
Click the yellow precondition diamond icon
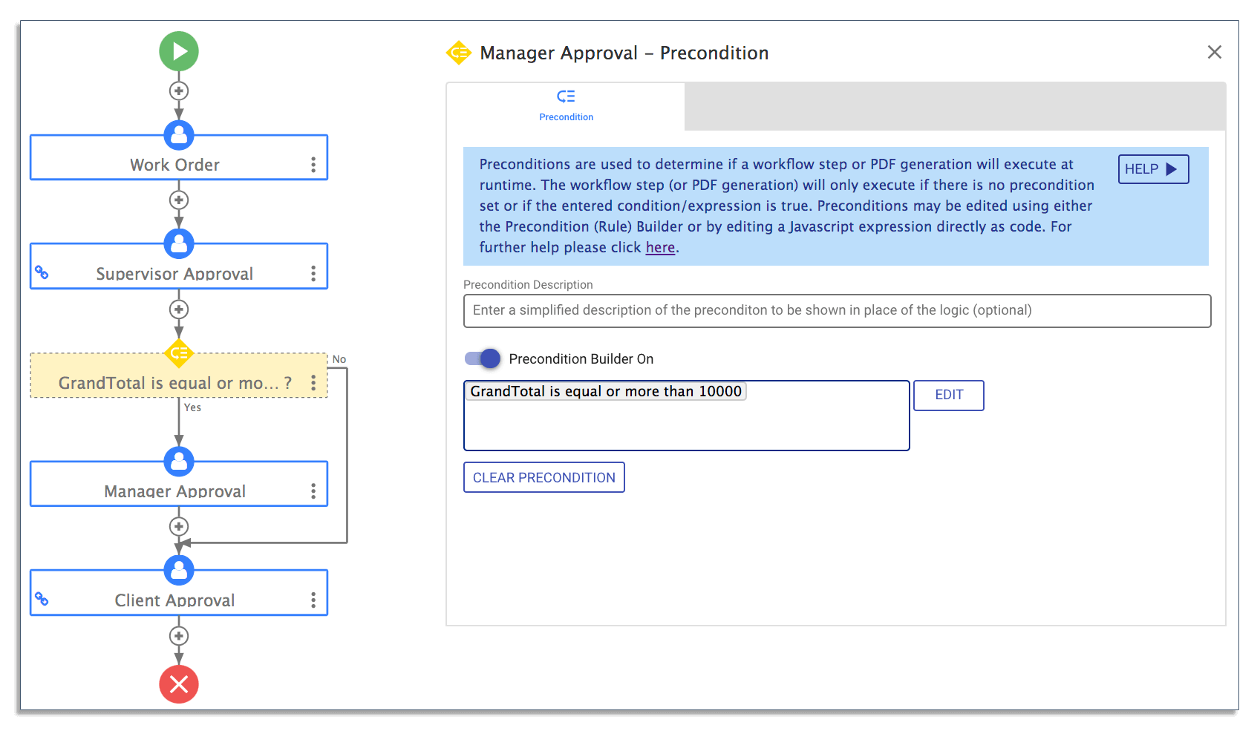point(179,353)
